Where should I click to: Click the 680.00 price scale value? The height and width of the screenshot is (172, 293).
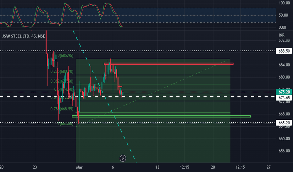click(284, 77)
